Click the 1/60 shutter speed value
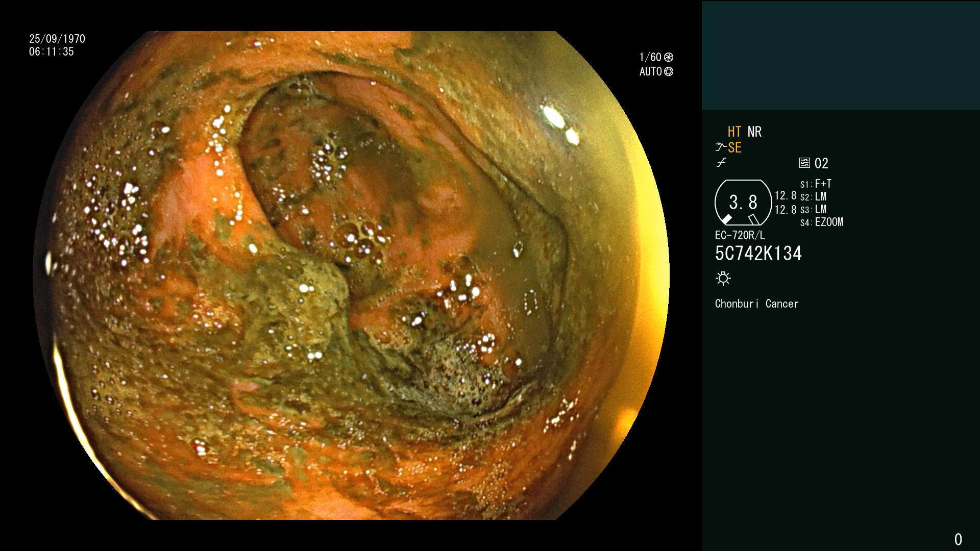Viewport: 980px width, 551px height. pyautogui.click(x=650, y=57)
